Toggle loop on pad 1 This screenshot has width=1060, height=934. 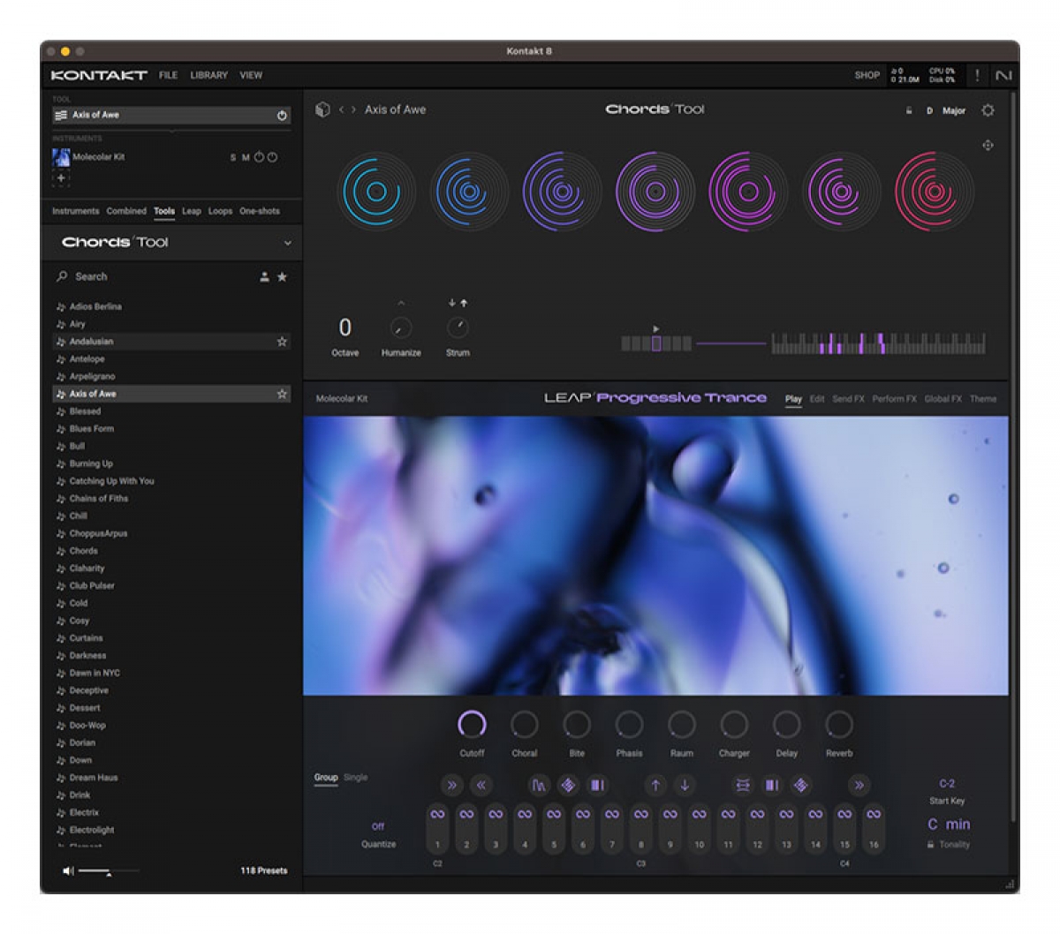437,814
